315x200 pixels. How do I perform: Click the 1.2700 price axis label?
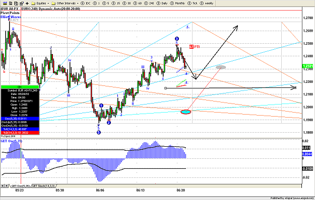[x=308, y=18]
